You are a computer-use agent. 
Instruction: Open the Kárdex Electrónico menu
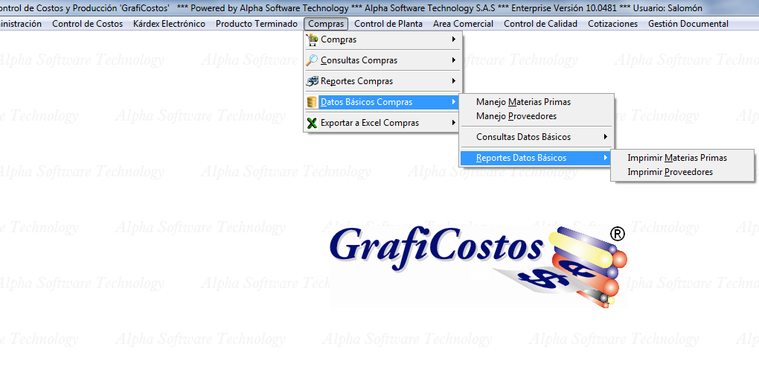(169, 24)
